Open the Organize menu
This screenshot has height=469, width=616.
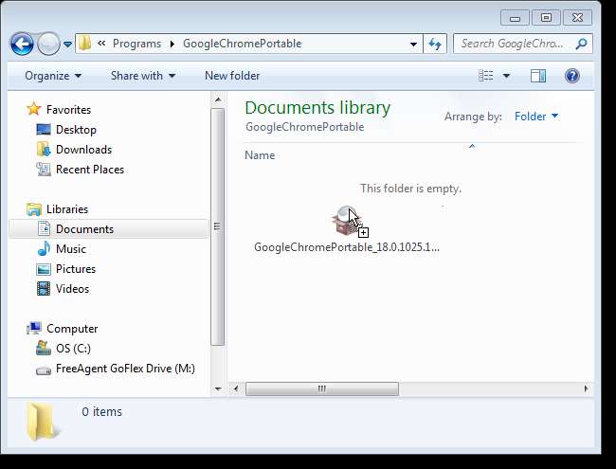tap(53, 76)
